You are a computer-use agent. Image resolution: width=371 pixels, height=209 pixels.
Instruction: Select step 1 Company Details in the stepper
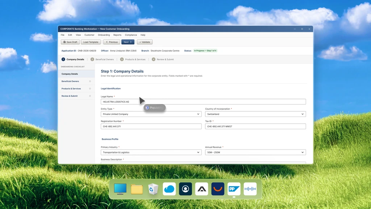click(x=73, y=59)
